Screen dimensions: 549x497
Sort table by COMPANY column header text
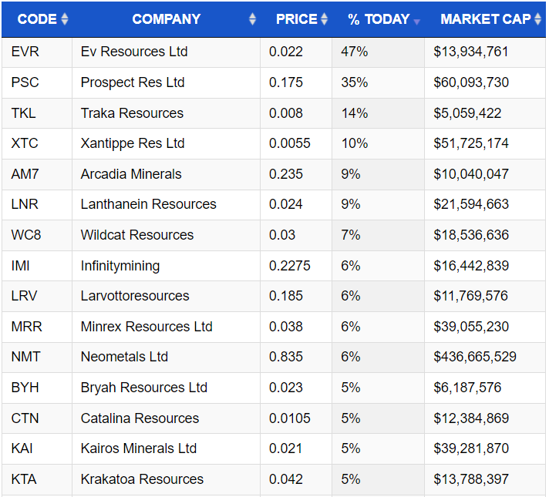pos(166,19)
